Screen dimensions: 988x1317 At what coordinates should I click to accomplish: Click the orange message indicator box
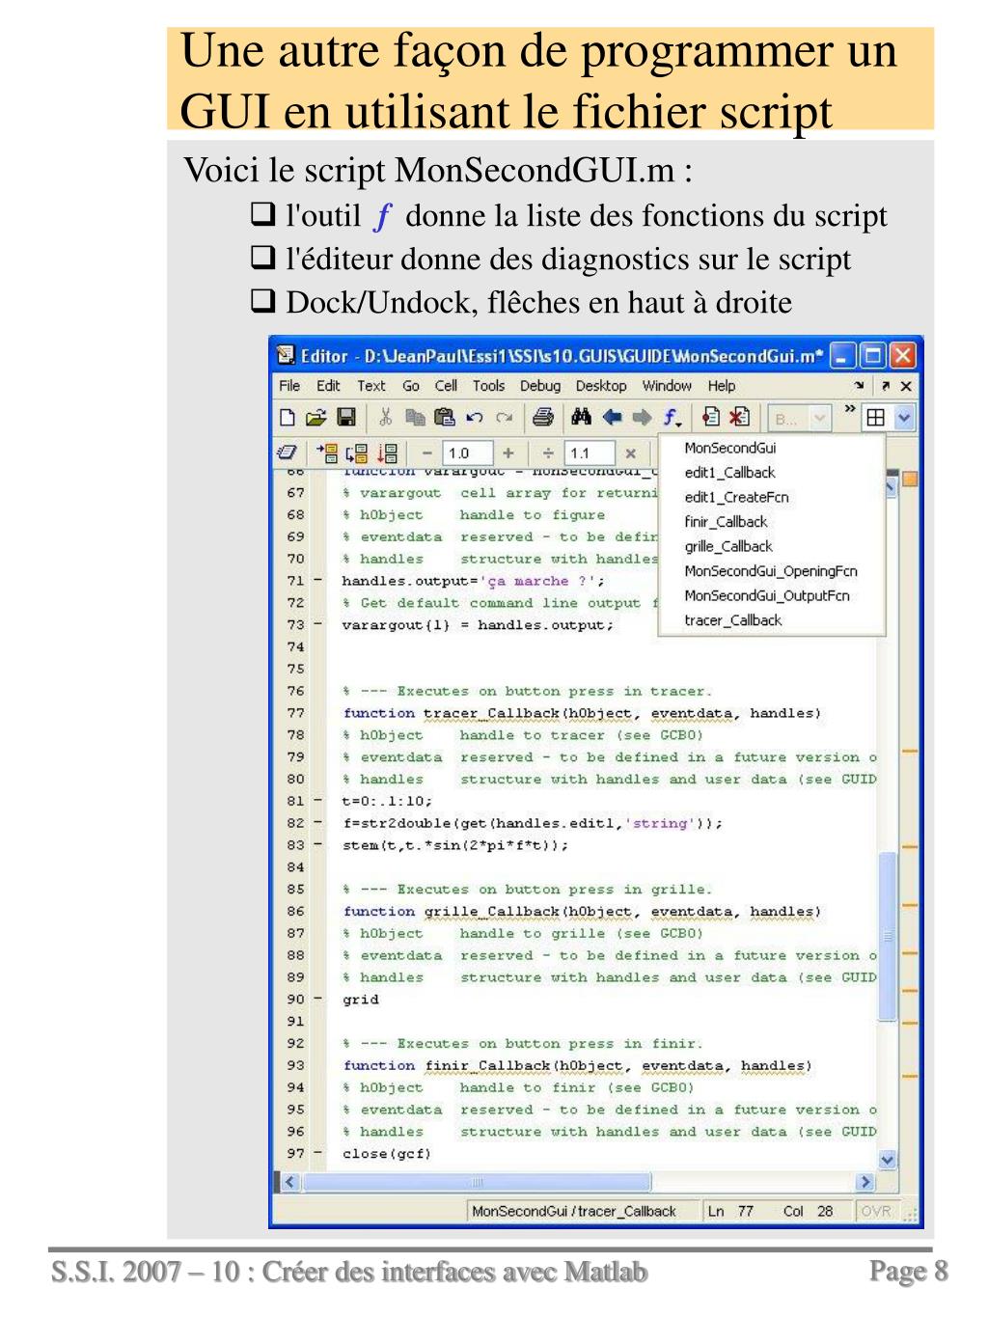click(x=909, y=479)
